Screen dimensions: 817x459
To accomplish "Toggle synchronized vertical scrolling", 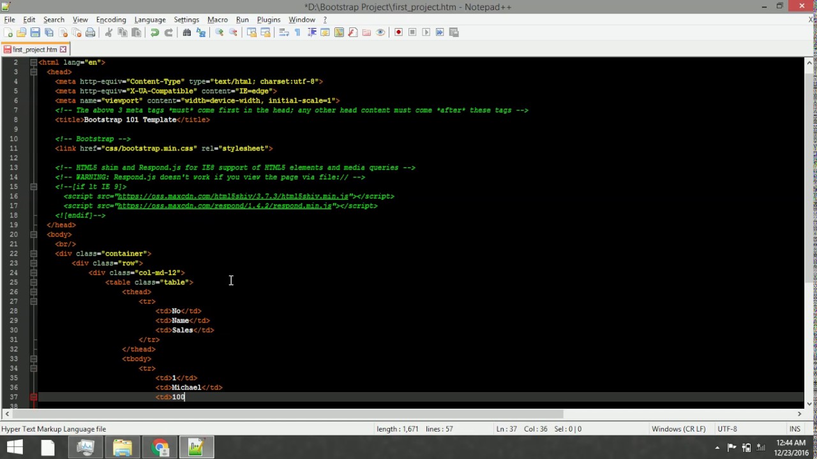I will [251, 33].
